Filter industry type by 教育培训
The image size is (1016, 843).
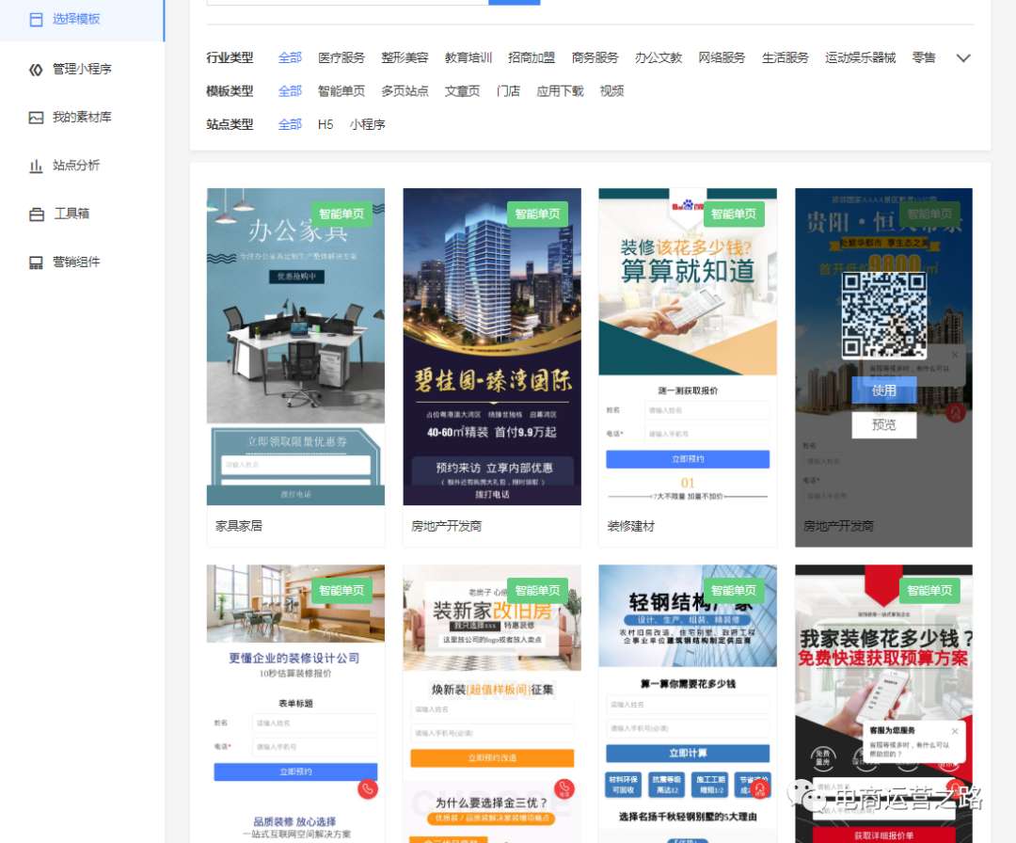pyautogui.click(x=468, y=57)
